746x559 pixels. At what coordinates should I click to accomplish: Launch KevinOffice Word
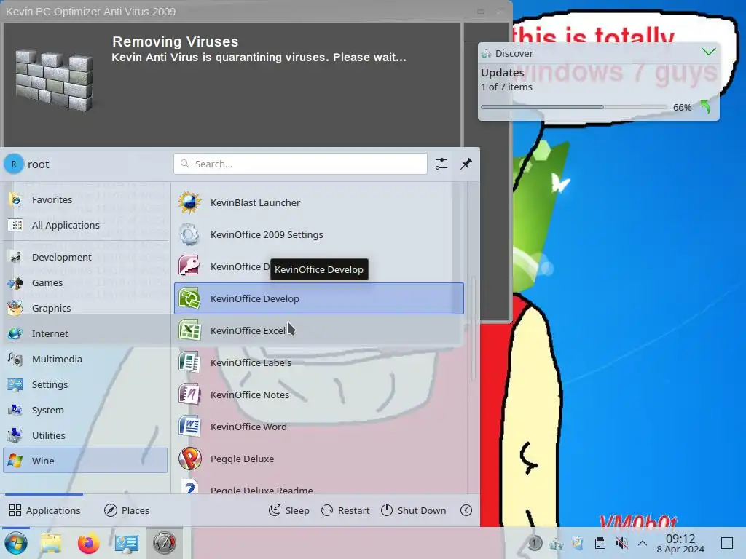pos(319,427)
